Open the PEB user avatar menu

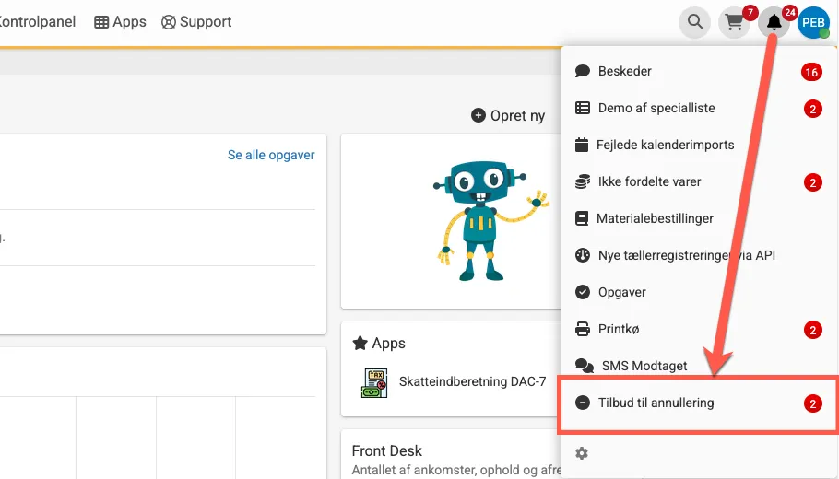click(x=813, y=22)
